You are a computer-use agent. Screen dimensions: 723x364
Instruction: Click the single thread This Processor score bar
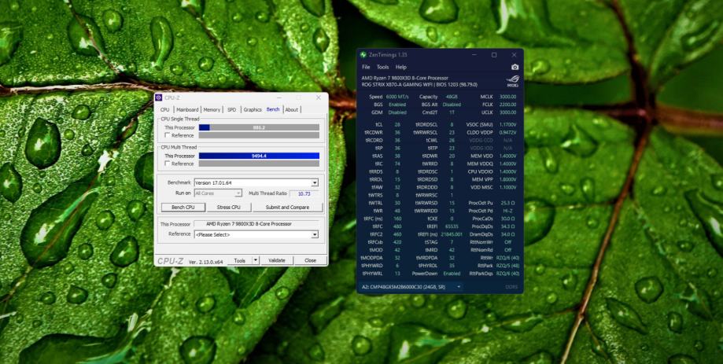point(259,127)
